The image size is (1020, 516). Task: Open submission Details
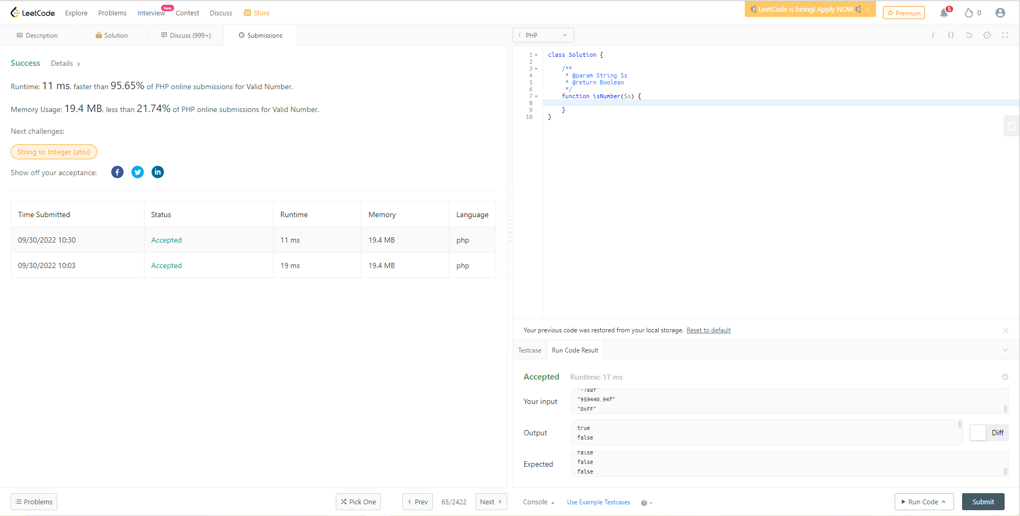(x=65, y=63)
